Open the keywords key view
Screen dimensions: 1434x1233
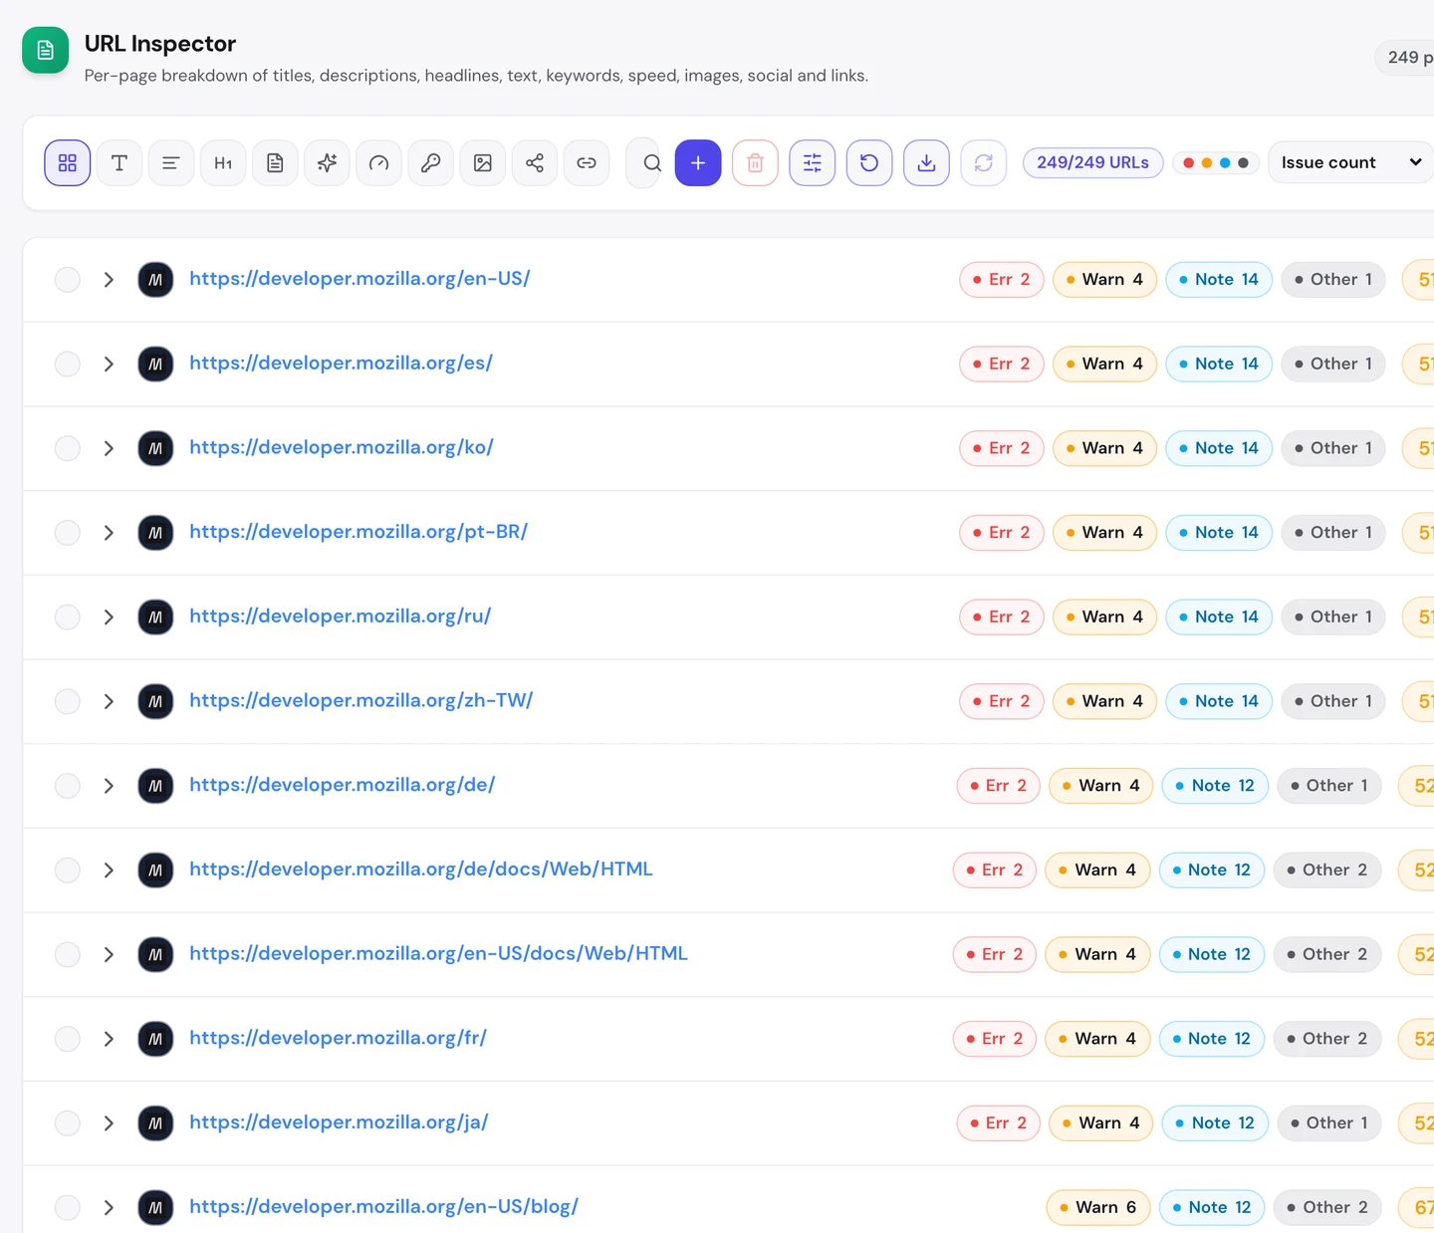click(430, 162)
